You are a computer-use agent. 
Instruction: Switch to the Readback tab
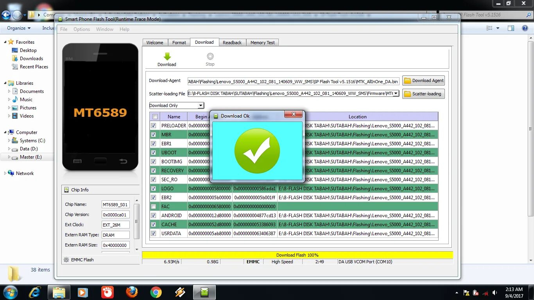(232, 42)
